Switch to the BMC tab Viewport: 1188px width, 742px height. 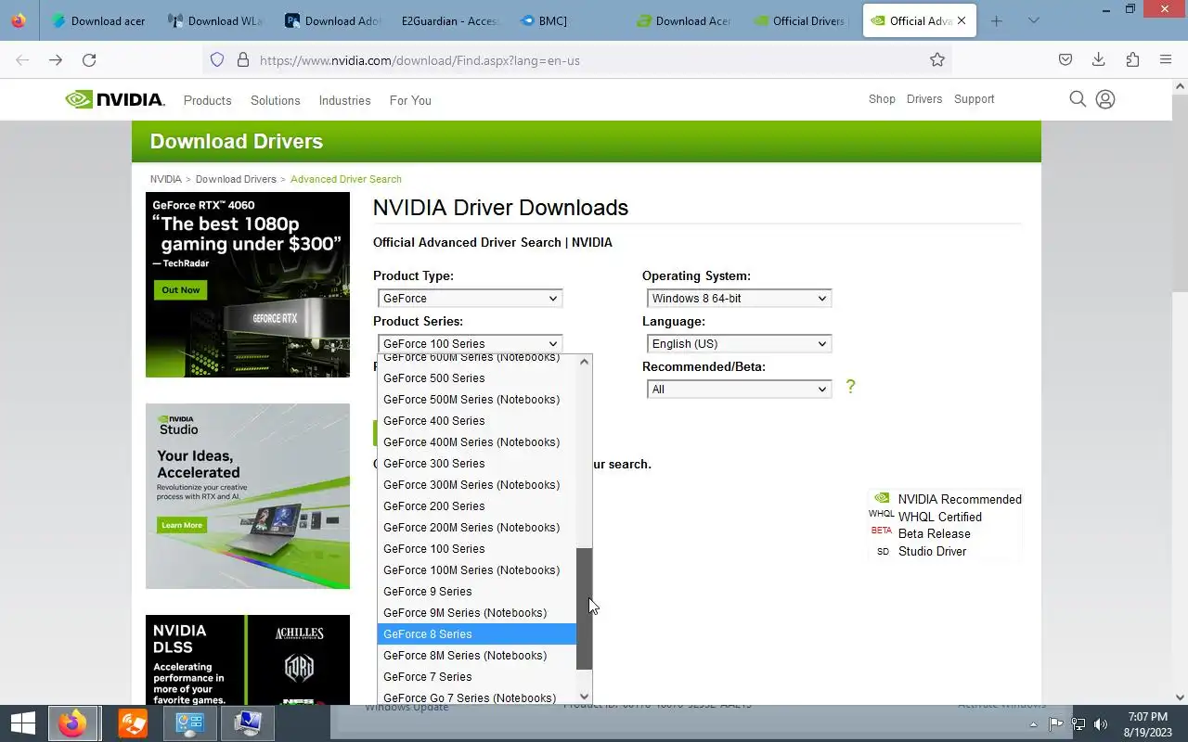click(566, 20)
